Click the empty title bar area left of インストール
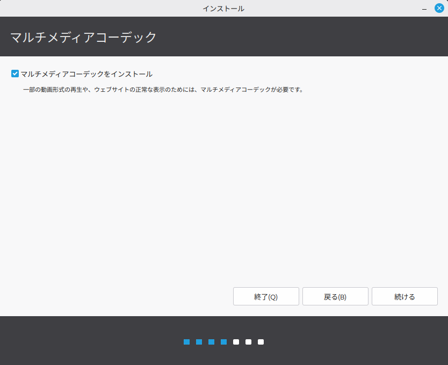This screenshot has width=448, height=365. coord(97,9)
